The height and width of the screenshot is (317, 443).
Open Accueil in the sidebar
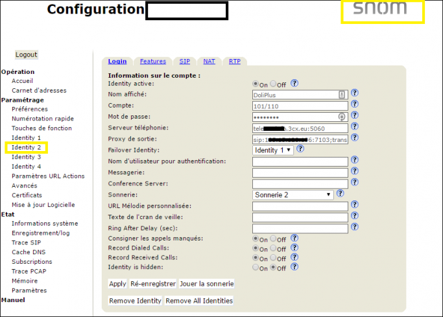pyautogui.click(x=22, y=81)
